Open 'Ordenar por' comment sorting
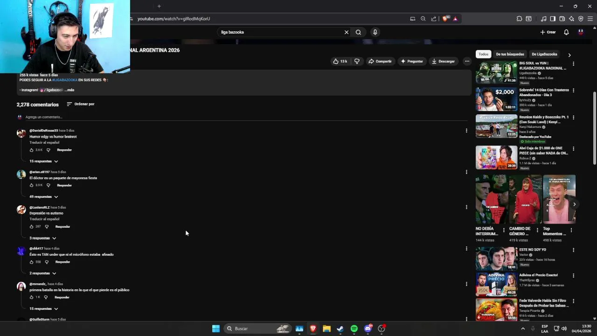This screenshot has height=336, width=597. pos(80,104)
